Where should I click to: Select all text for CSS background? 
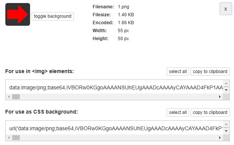point(178,112)
